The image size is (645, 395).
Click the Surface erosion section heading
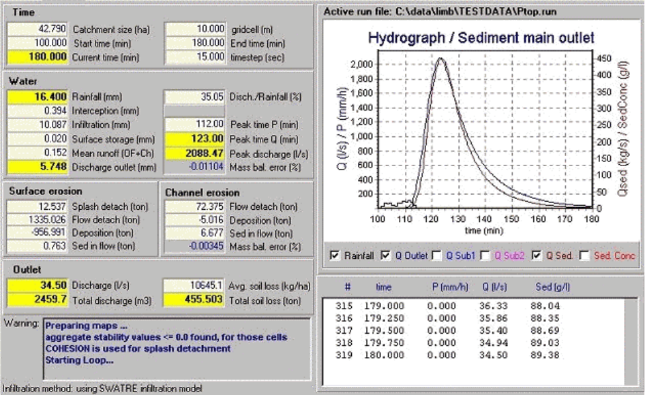click(x=45, y=191)
